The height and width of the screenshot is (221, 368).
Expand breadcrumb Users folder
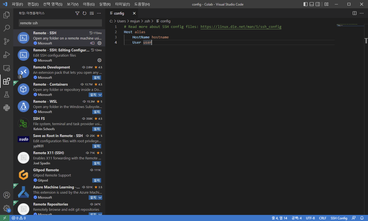pos(121,21)
